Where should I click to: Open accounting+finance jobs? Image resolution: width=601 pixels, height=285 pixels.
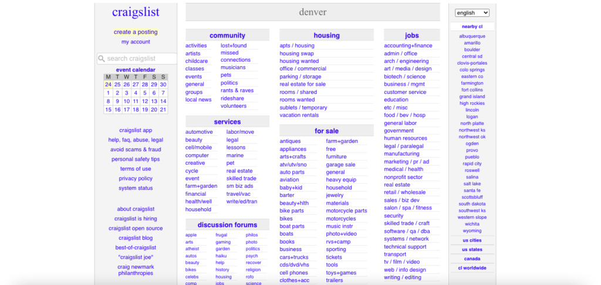pyautogui.click(x=408, y=46)
